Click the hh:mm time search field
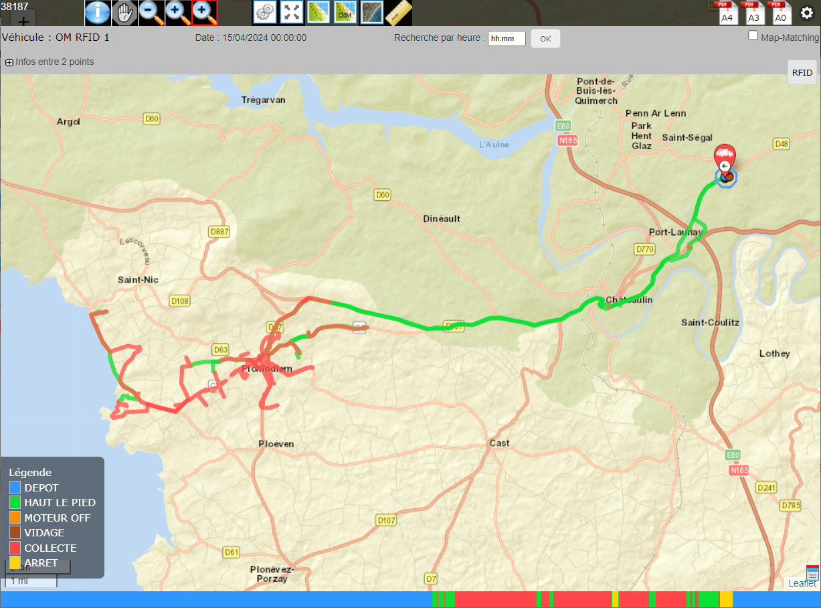Image resolution: width=821 pixels, height=608 pixels. coord(507,39)
